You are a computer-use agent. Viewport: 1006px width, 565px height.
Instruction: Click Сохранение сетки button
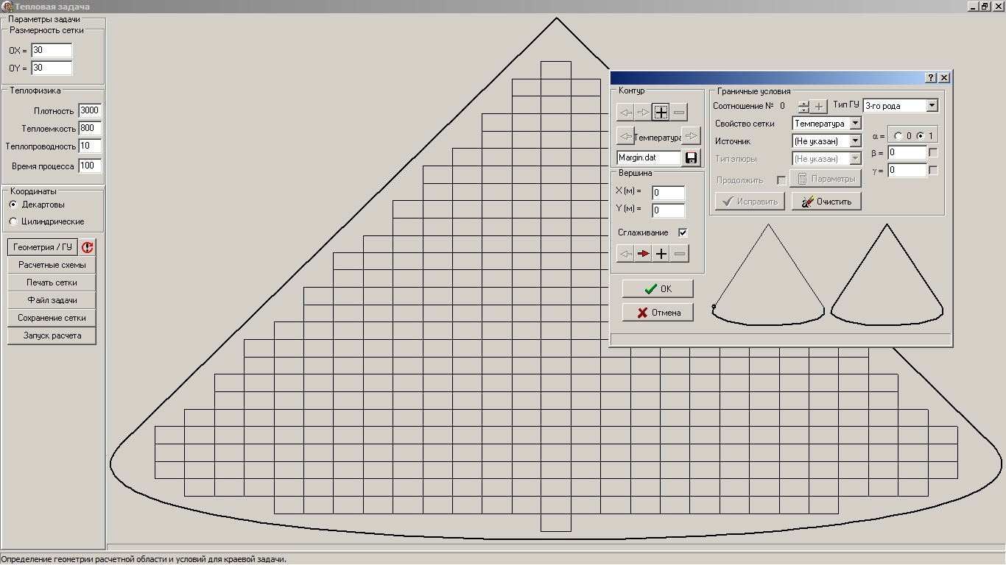tap(52, 318)
